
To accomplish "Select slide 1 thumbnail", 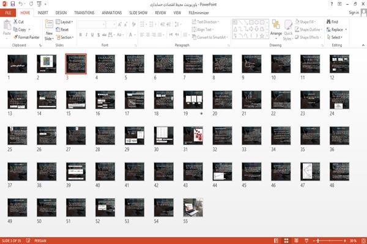I will [17, 64].
